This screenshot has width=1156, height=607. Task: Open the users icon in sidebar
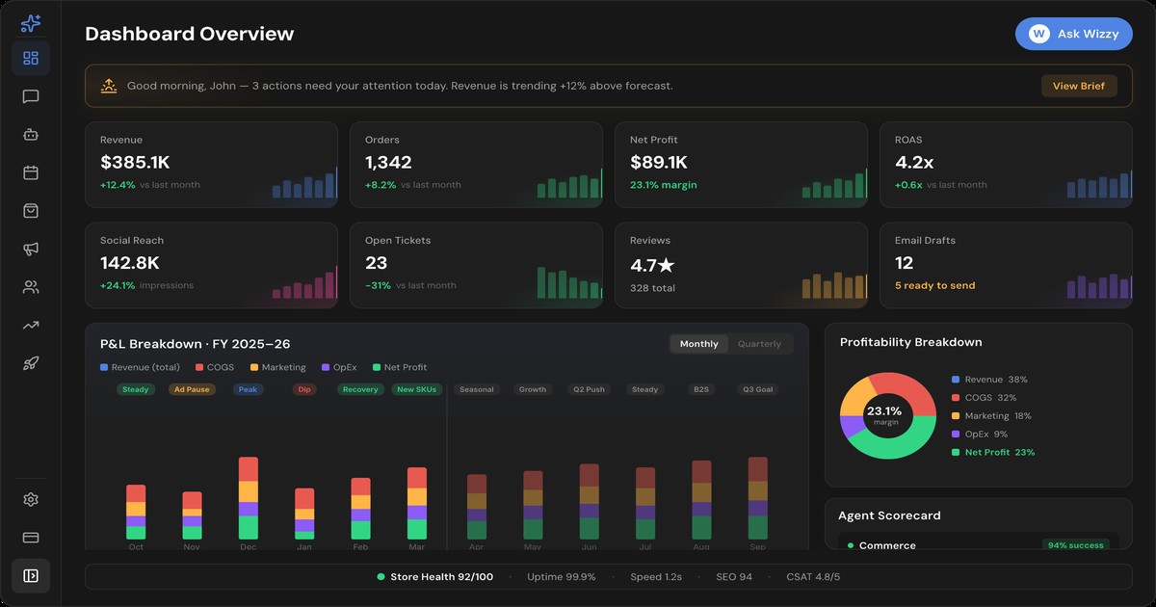point(31,287)
